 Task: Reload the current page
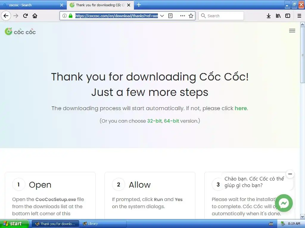(26, 16)
